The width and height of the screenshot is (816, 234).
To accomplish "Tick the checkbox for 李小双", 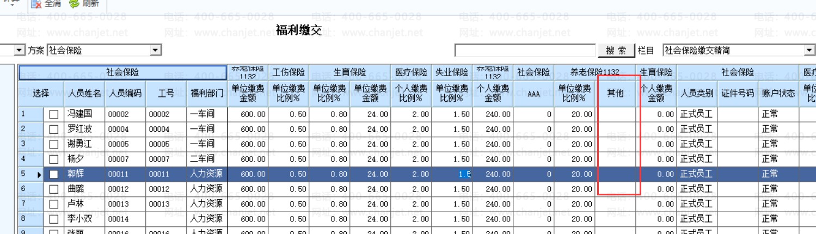I will [x=53, y=219].
